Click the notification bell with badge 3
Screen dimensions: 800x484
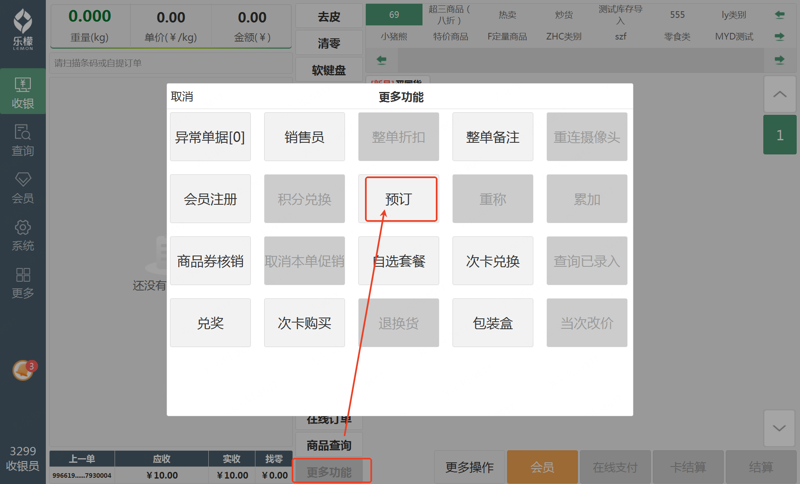click(23, 370)
